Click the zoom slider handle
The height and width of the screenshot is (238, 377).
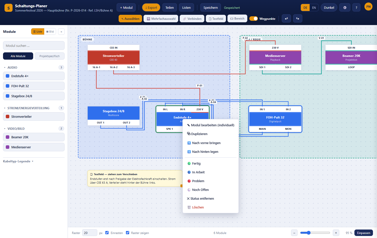point(309,233)
